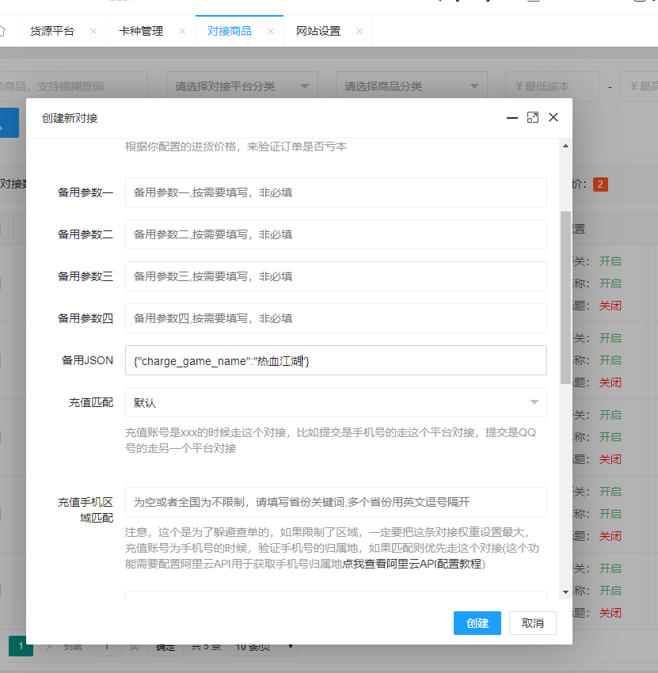Open the 点我查看阿里云API配置教程 link

click(412, 564)
